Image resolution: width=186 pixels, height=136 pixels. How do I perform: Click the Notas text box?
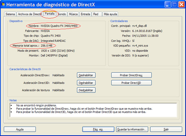pyautogui.click(x=93, y=110)
